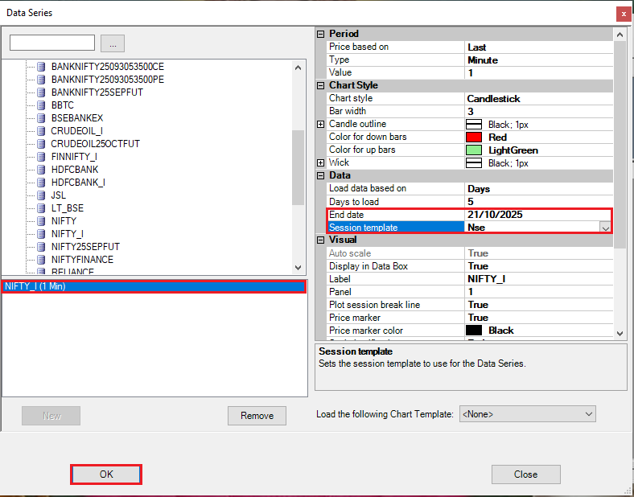Click the Remove button

click(257, 416)
